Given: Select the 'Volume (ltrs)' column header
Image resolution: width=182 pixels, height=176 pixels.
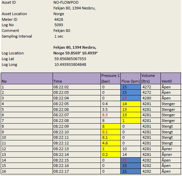Looking at the screenshot, I should tap(151, 79).
